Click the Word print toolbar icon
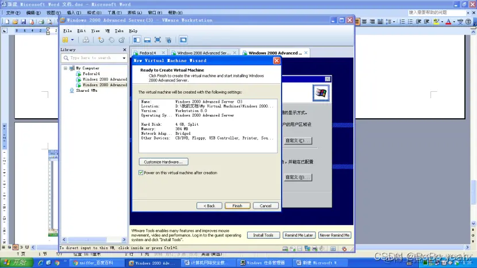Viewport: 477px width, 268px height. 41,22
